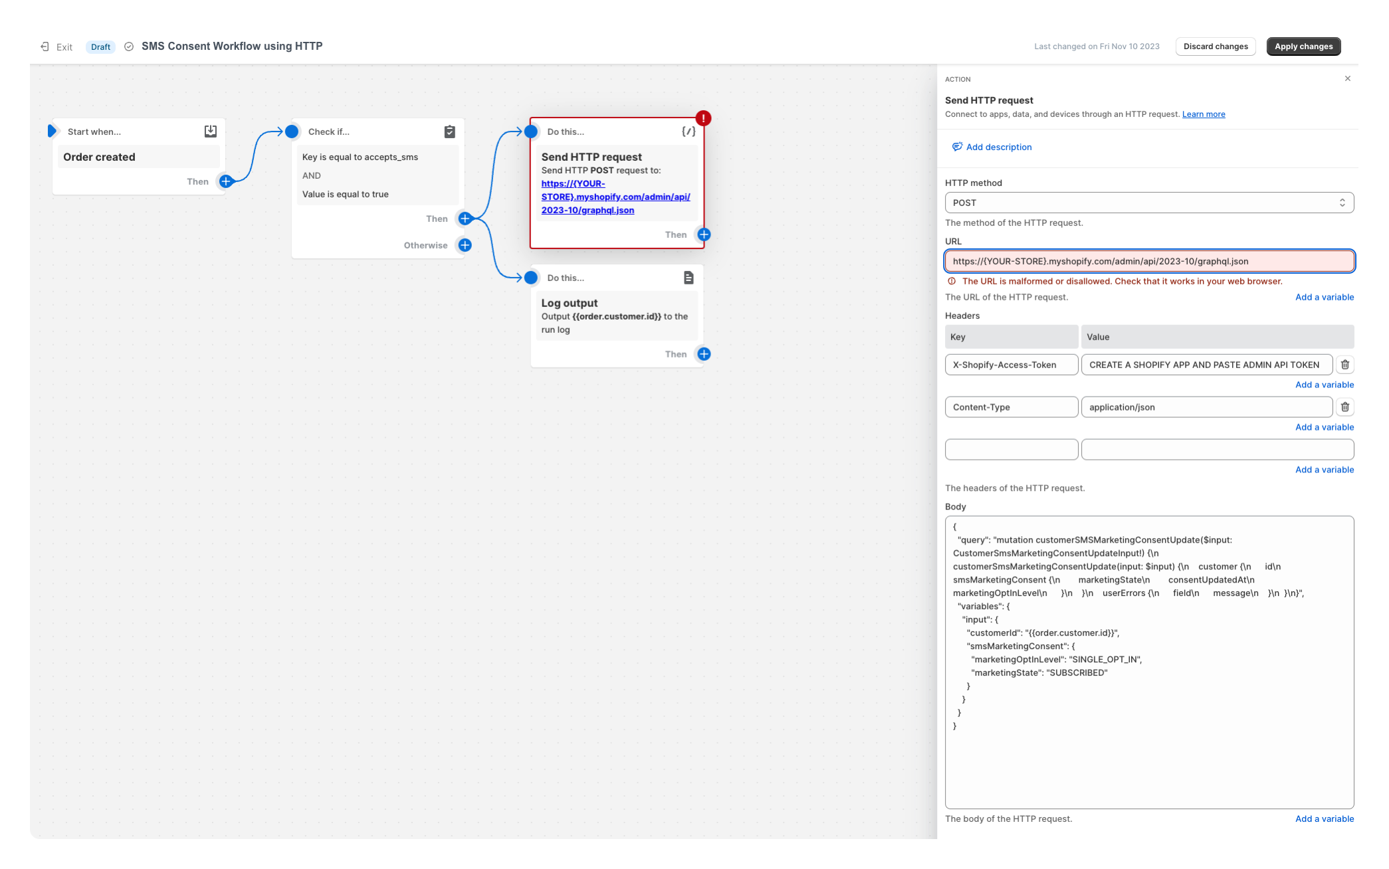
Task: Click the Add a variable link in Body
Action: tap(1324, 819)
